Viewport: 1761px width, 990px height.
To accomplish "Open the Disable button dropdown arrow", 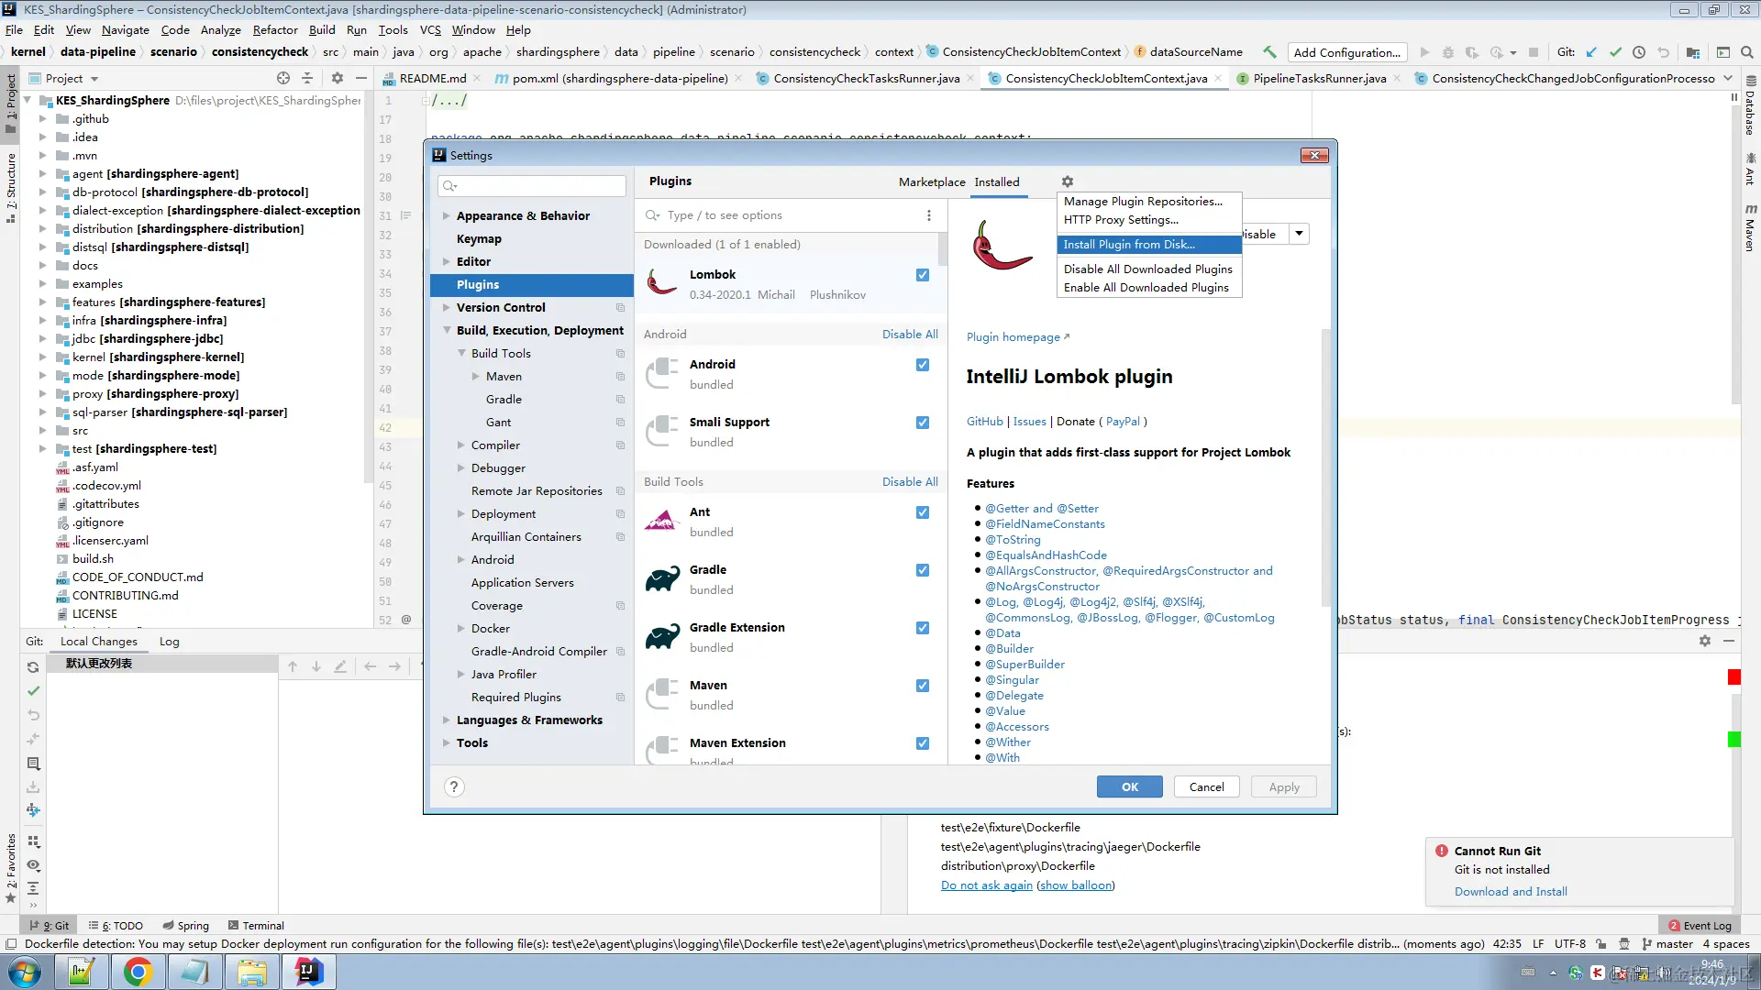I will [x=1299, y=234].
